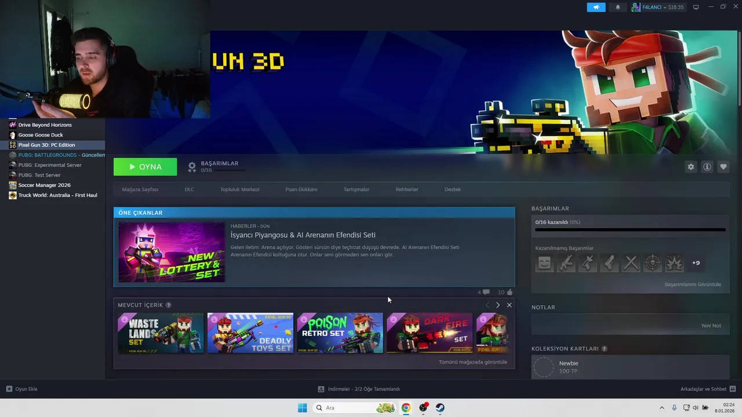The width and height of the screenshot is (742, 417).
Task: Open Poison Retro Set DLC thumbnail
Action: tap(340, 333)
